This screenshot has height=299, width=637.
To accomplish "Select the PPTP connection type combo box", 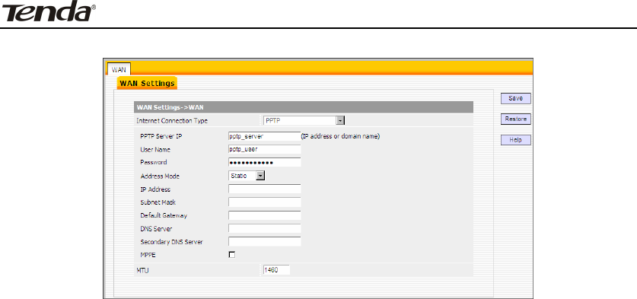I will (x=304, y=121).
